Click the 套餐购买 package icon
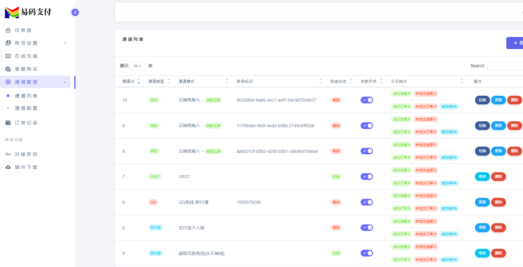 8,69
